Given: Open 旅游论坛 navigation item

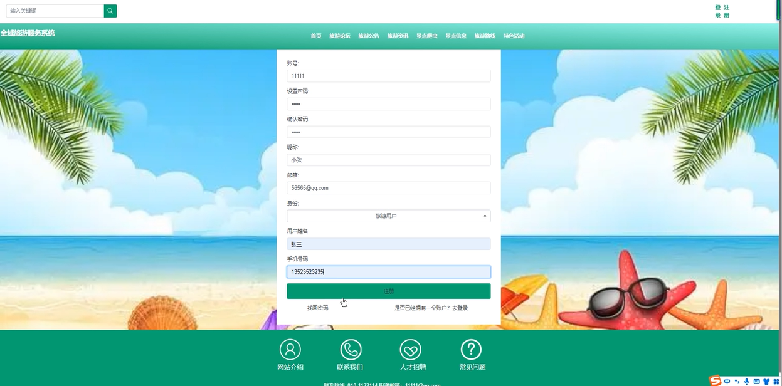Looking at the screenshot, I should [340, 36].
